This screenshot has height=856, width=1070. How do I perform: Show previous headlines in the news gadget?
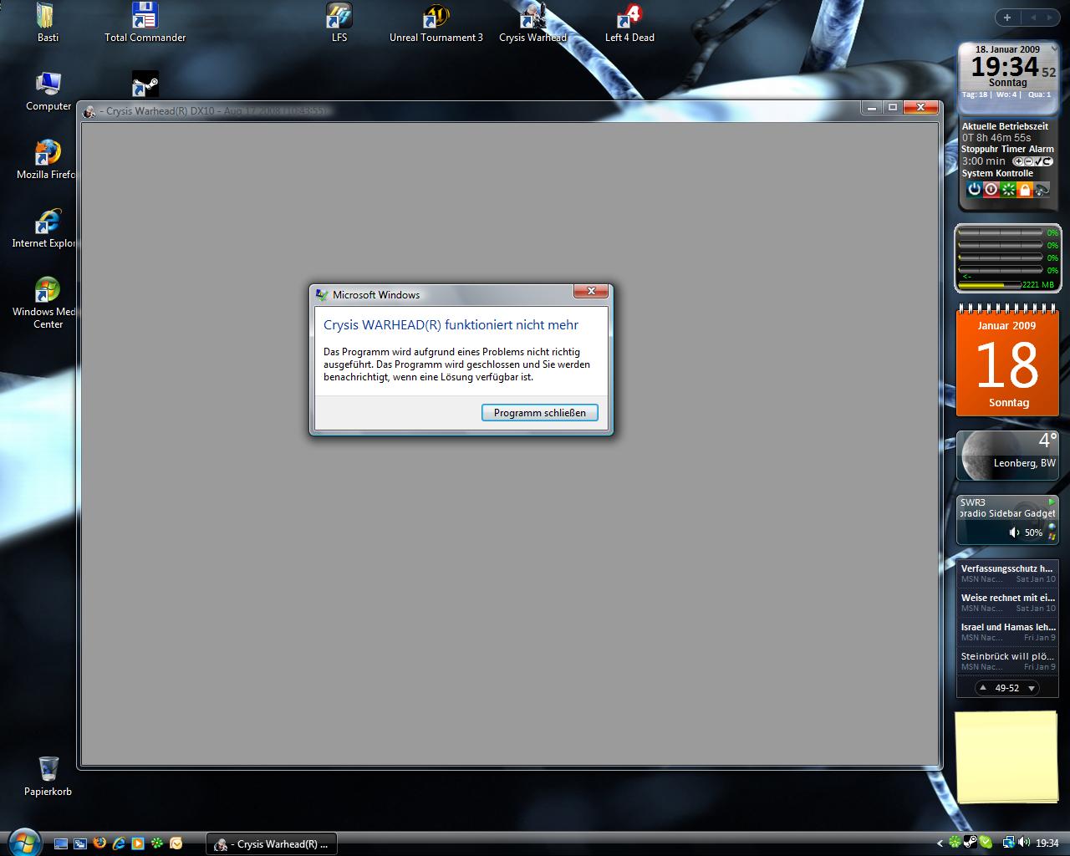coord(983,688)
